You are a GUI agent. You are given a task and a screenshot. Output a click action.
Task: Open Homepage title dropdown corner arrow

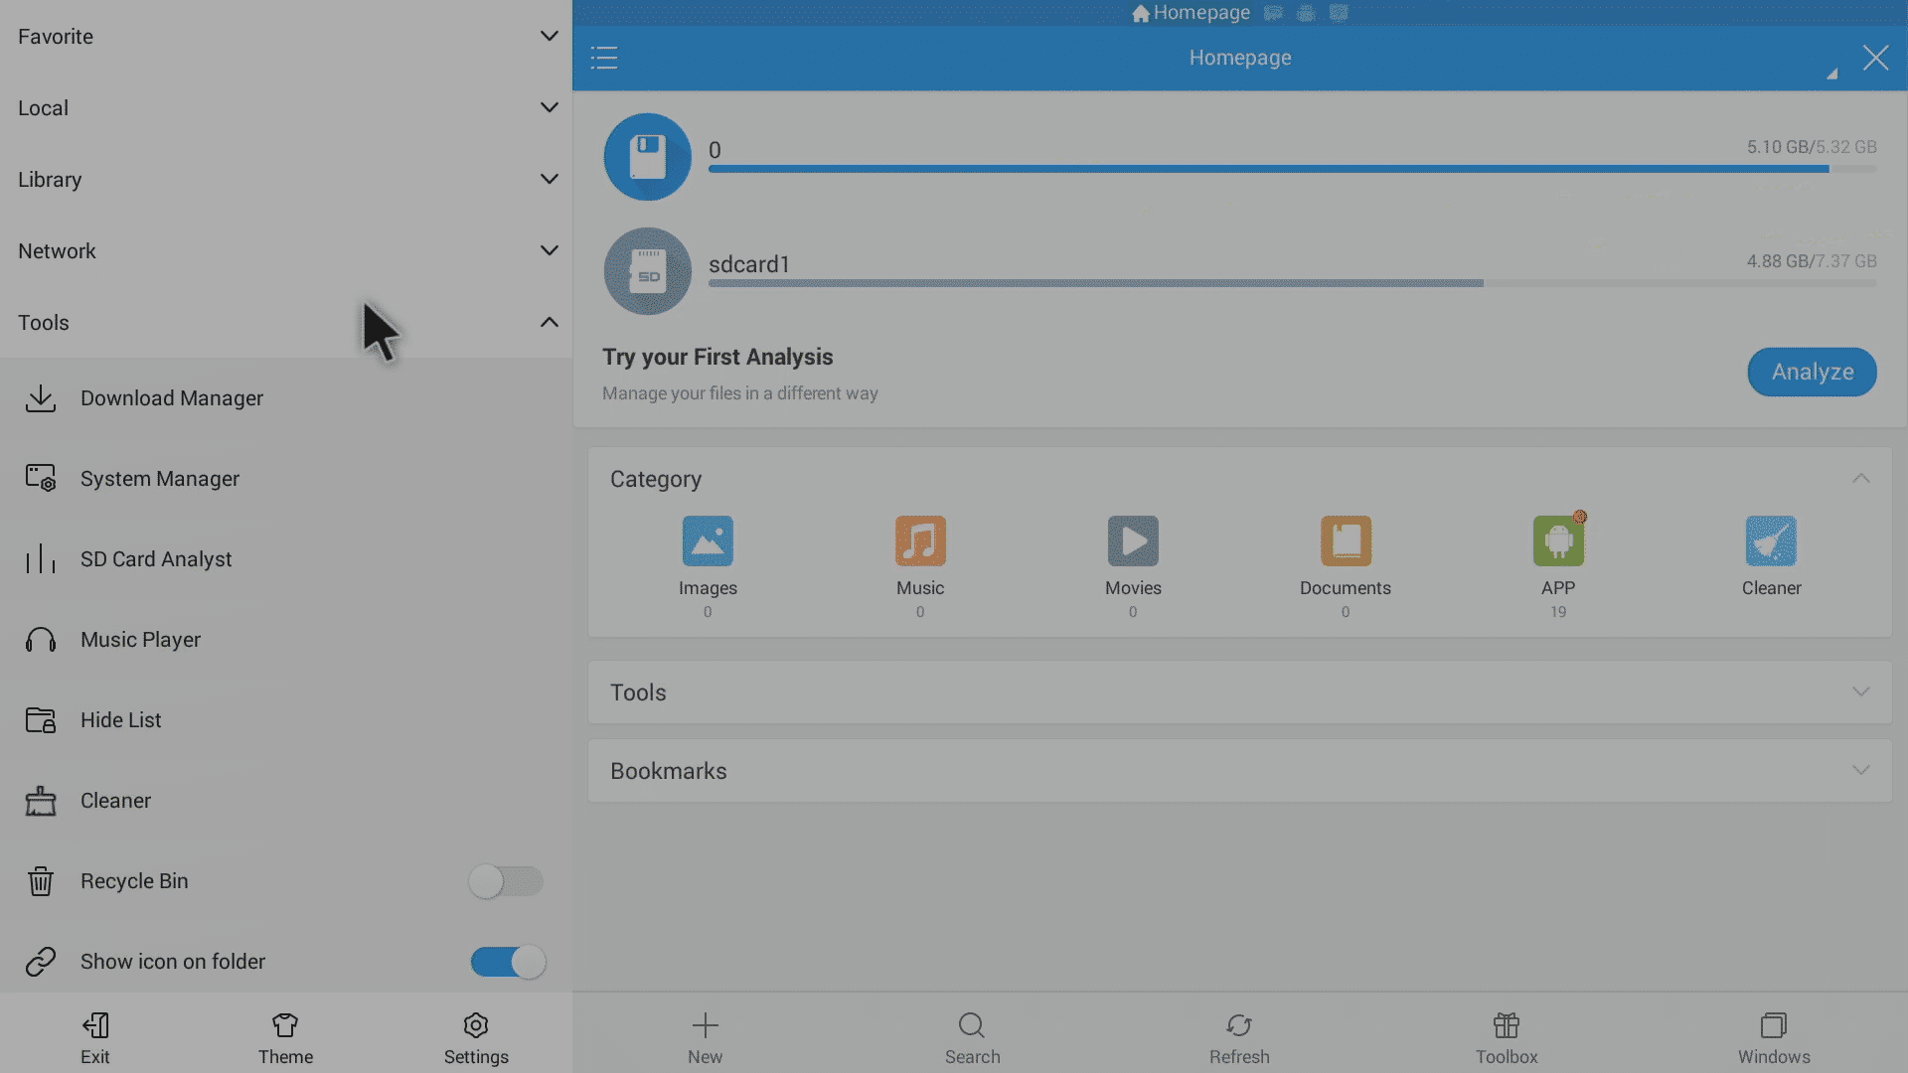pos(1831,74)
